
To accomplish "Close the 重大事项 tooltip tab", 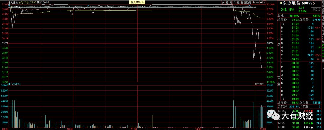I will (x=143, y=2).
